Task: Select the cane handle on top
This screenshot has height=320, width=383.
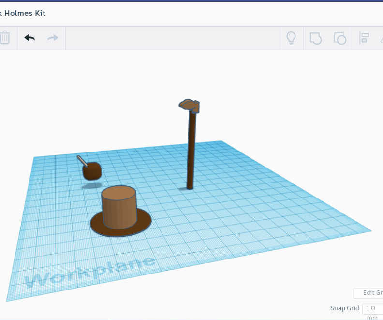Action: (189, 106)
